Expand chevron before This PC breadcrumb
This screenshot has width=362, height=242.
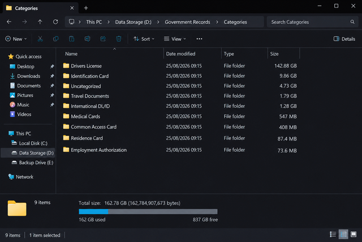80,22
